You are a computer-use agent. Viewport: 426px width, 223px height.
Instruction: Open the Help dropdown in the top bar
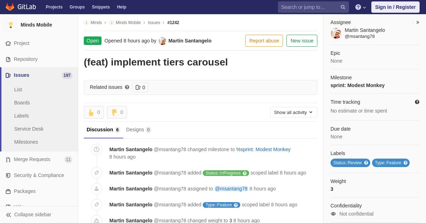[360, 7]
